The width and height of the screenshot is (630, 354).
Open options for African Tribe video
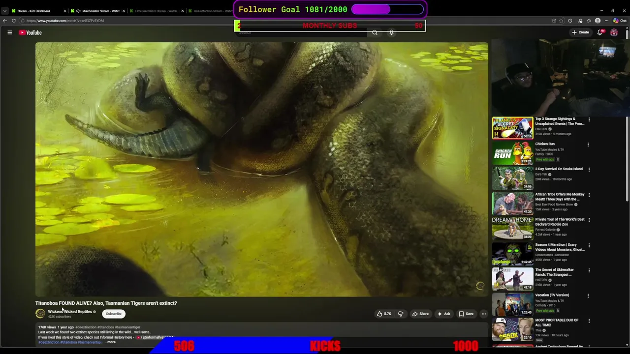(588, 195)
